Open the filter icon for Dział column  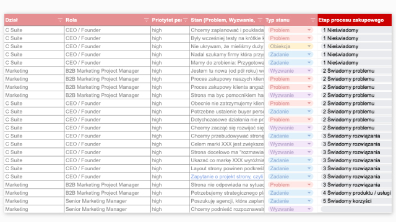60,20
